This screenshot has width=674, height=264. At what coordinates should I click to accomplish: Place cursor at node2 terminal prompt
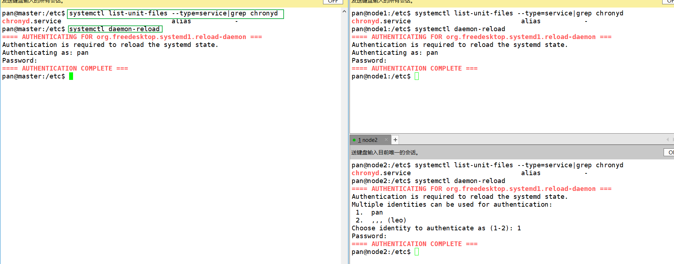click(417, 252)
